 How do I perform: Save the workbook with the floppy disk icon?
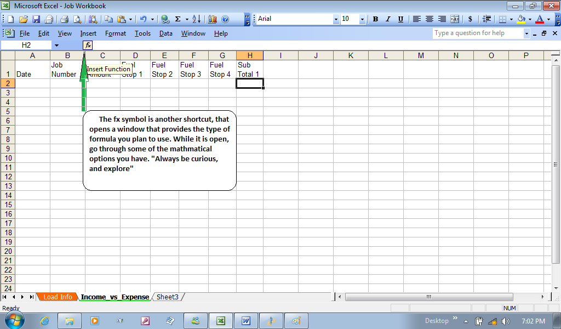click(36, 19)
